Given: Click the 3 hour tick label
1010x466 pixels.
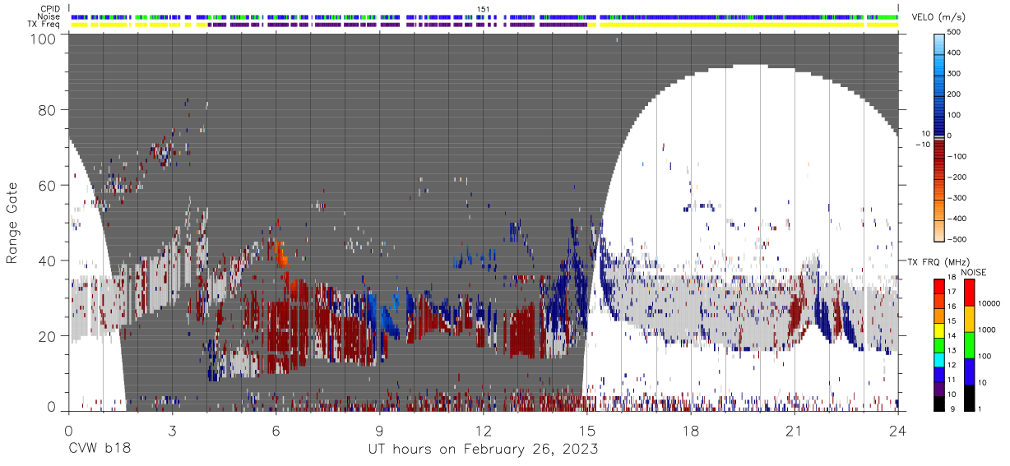Looking at the screenshot, I should (172, 431).
